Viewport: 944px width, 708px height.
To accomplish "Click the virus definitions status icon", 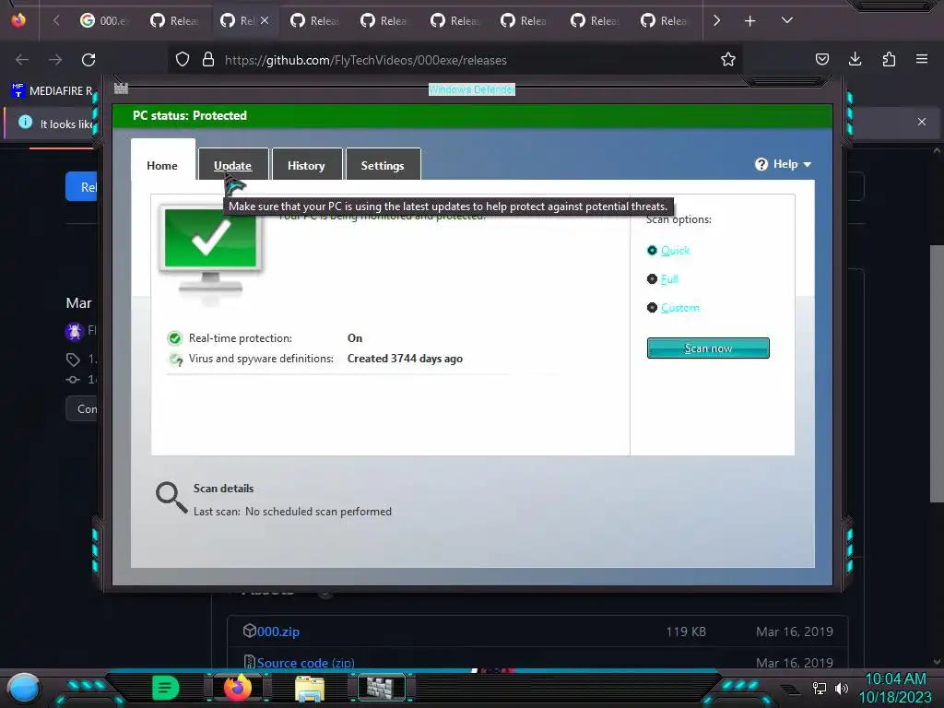I will 175,360.
